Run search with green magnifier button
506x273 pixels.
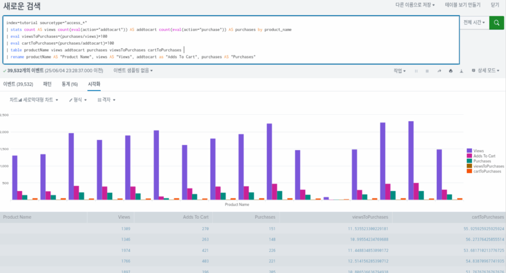coord(496,23)
